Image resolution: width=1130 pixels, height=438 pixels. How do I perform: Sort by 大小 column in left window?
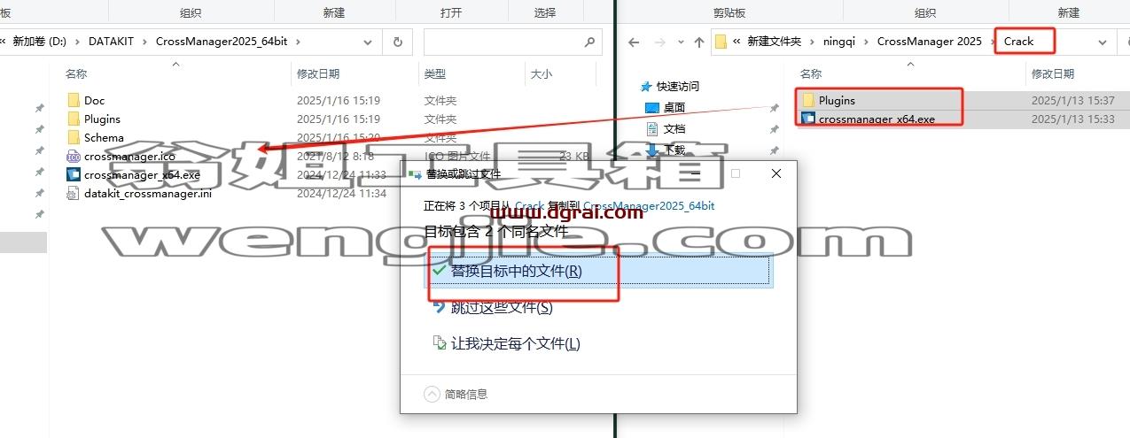click(x=542, y=74)
